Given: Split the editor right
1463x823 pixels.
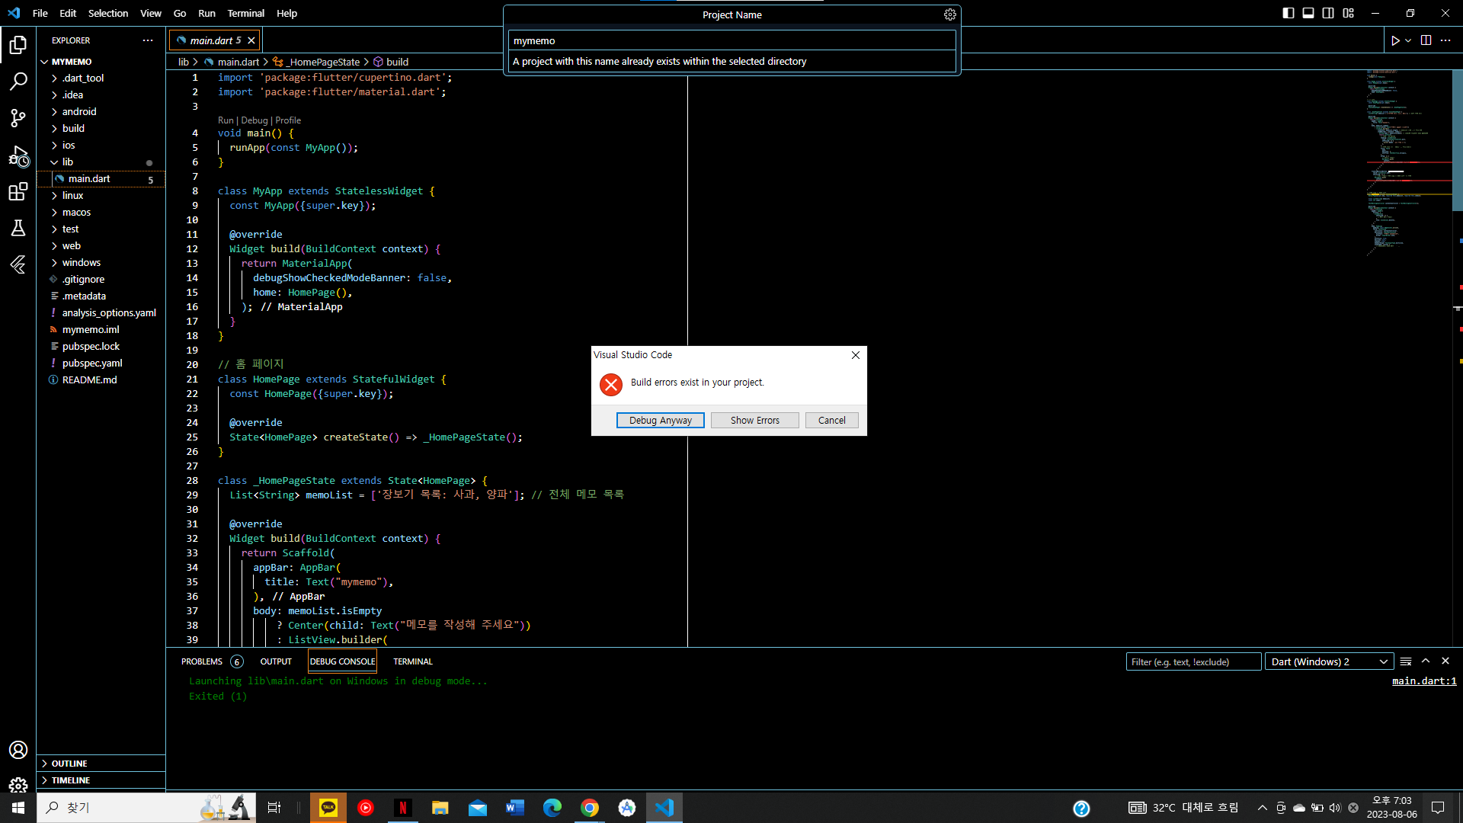Looking at the screenshot, I should tap(1426, 40).
